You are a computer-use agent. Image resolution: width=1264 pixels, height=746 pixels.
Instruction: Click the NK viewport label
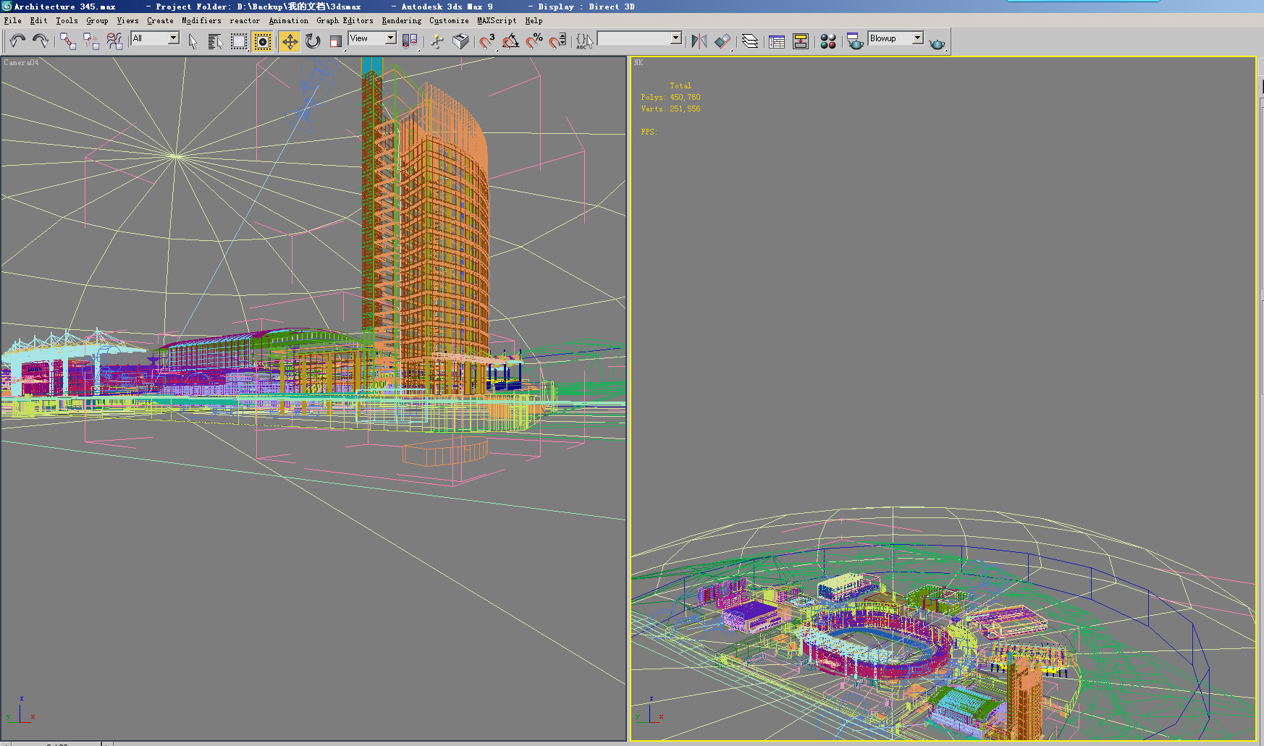(639, 63)
